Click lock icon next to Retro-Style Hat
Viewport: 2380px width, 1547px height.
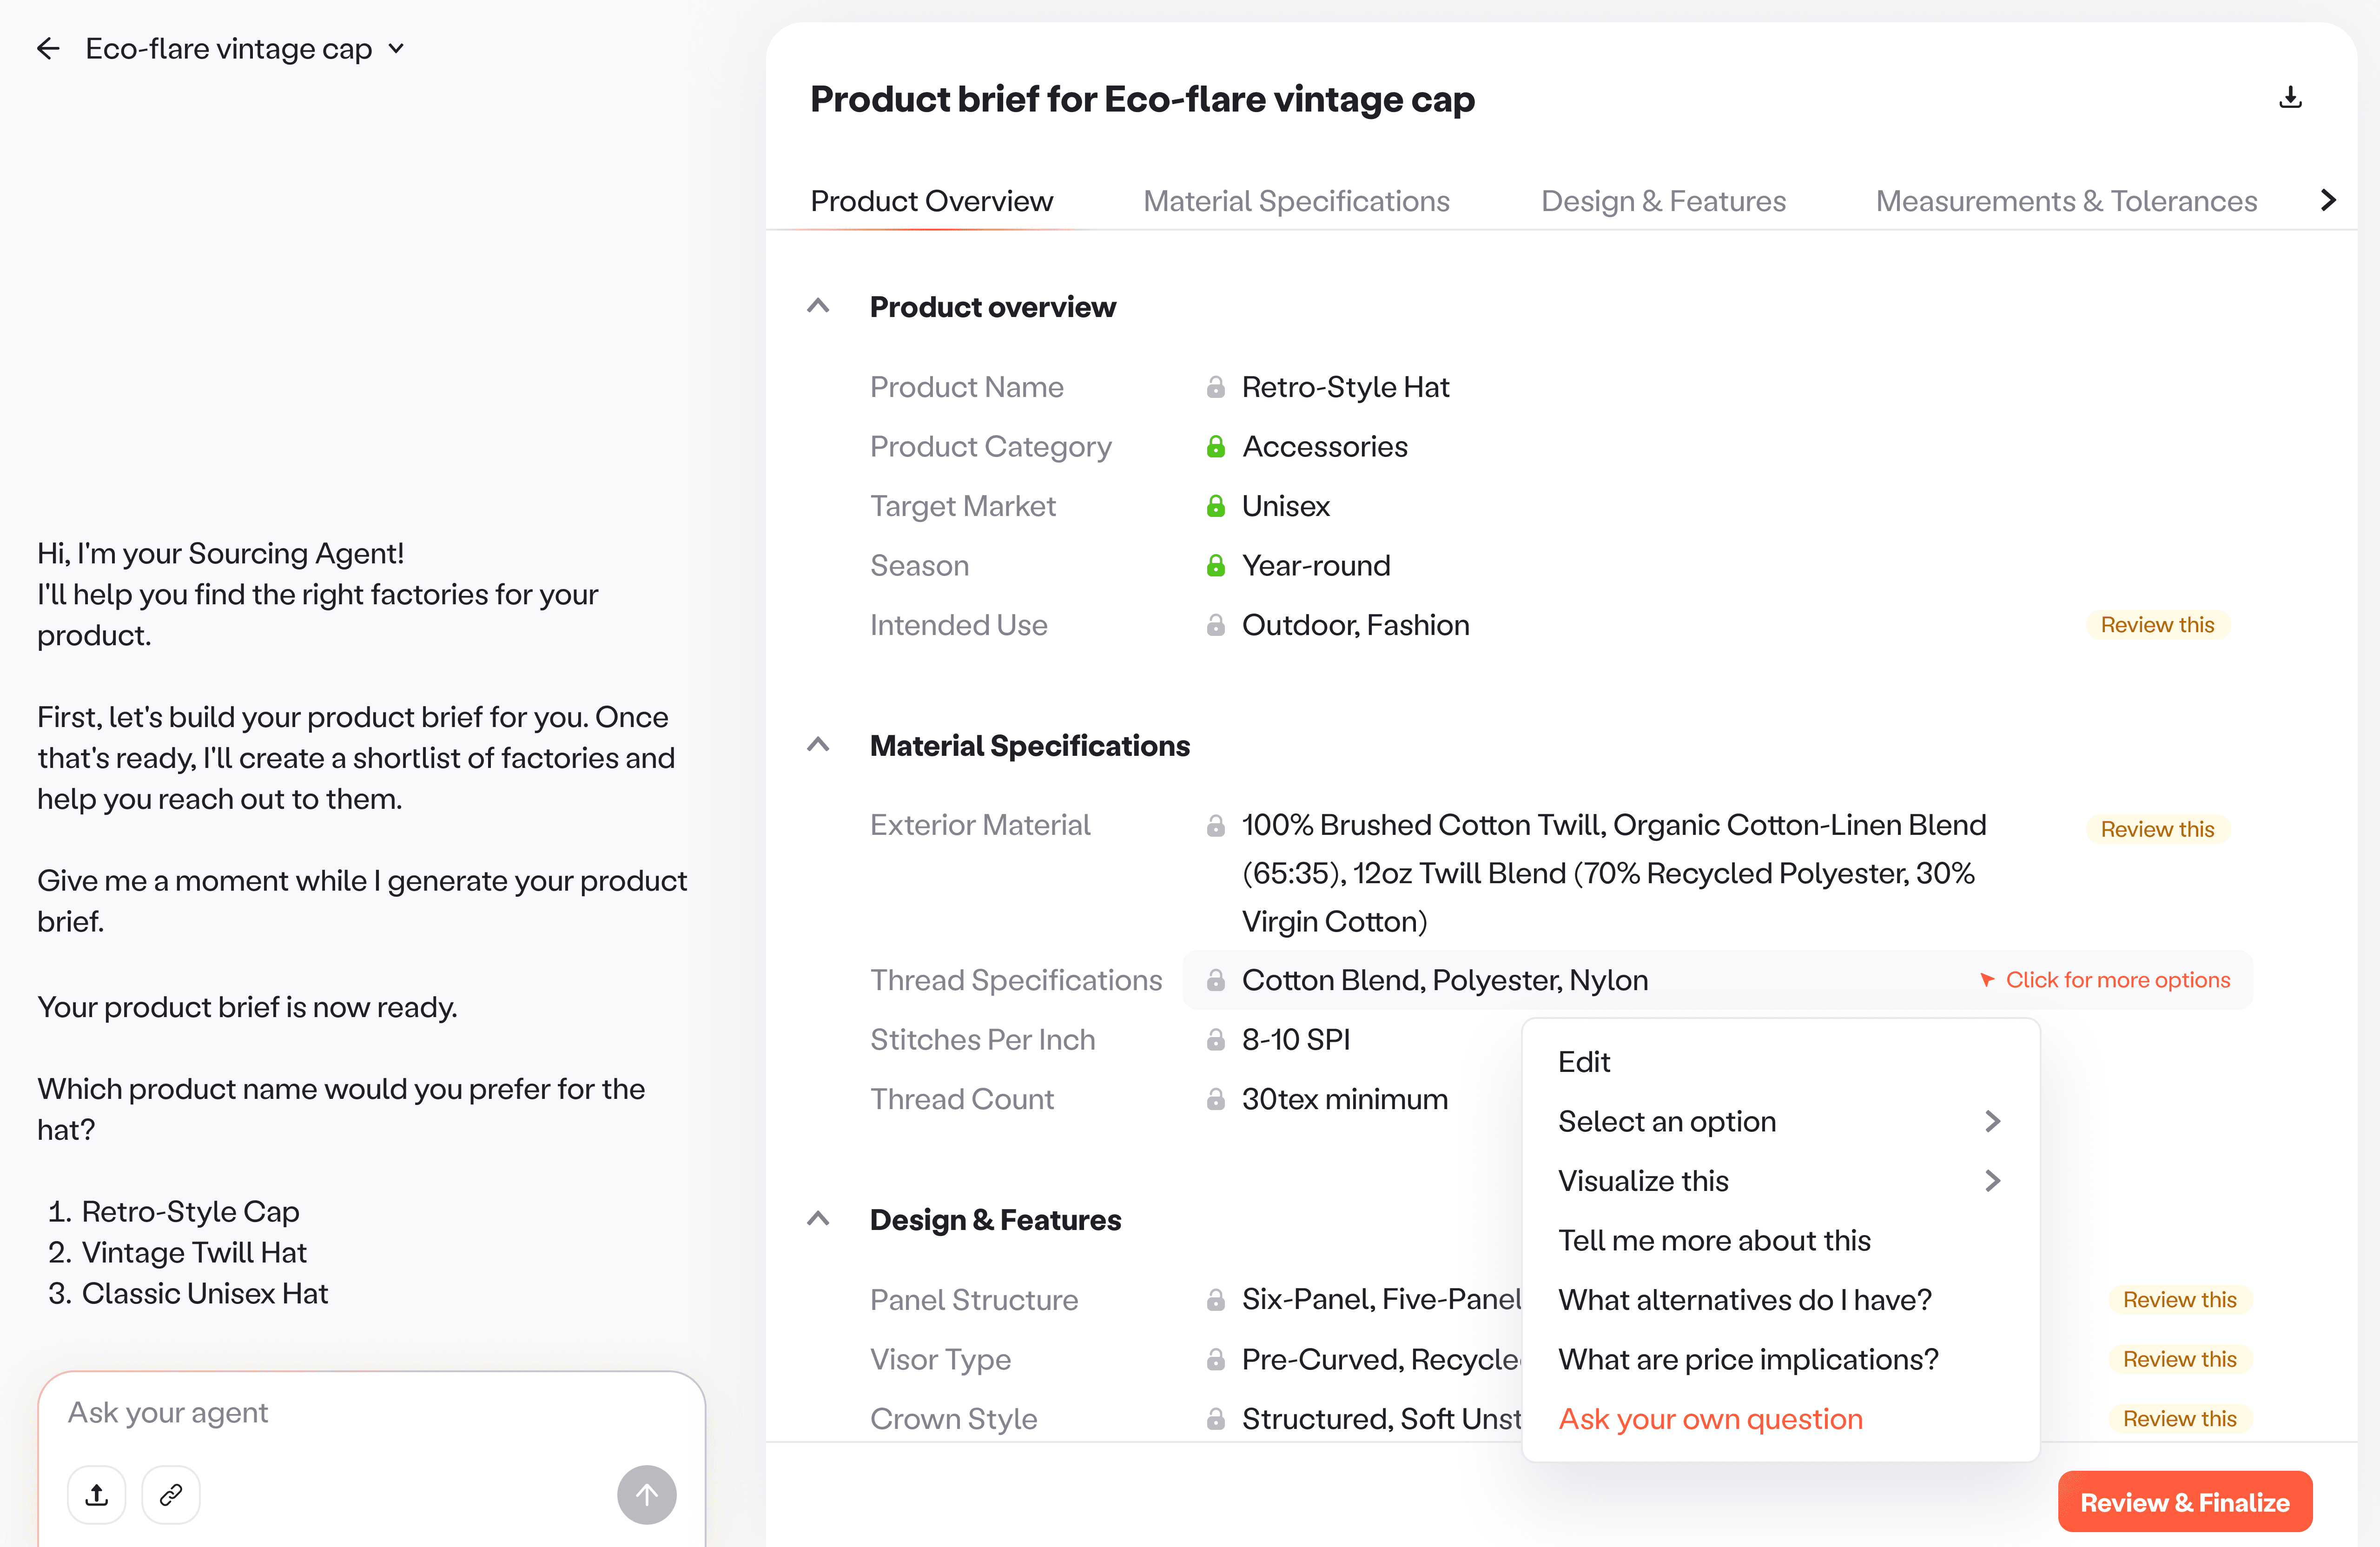pos(1215,387)
